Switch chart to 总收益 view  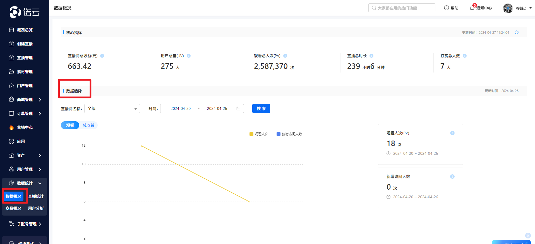[88, 125]
